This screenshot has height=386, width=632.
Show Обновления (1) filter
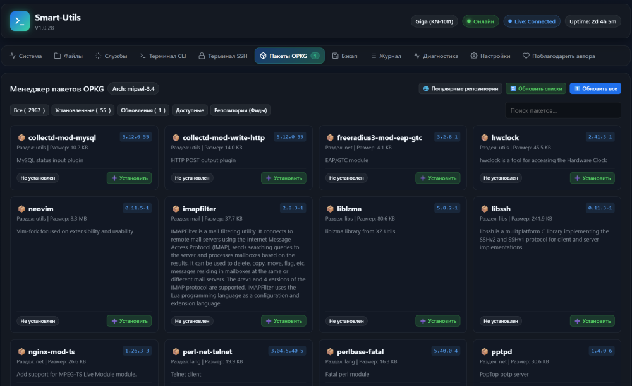click(x=143, y=110)
